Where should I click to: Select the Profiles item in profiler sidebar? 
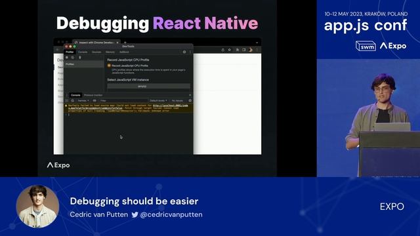click(x=84, y=64)
